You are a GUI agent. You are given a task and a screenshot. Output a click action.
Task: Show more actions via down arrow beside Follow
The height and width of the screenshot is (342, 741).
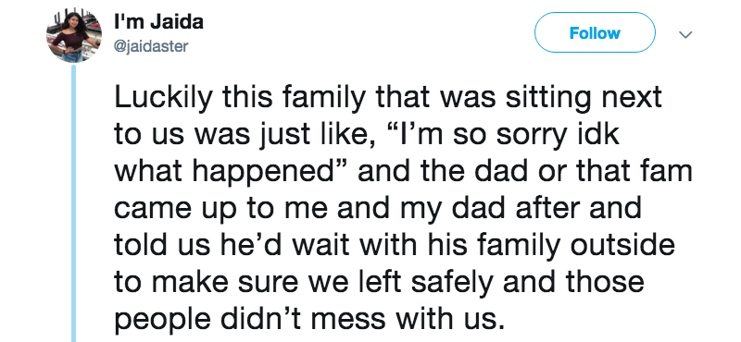[684, 34]
